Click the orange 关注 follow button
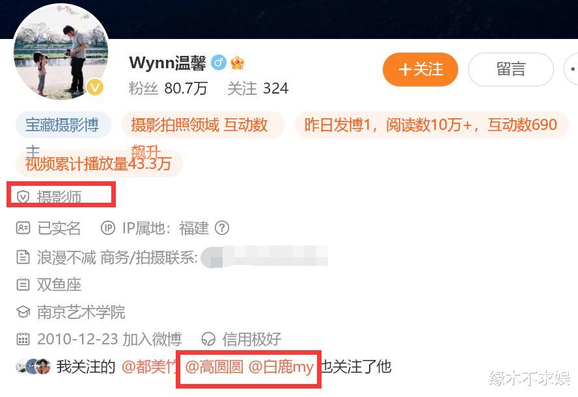 click(x=420, y=70)
